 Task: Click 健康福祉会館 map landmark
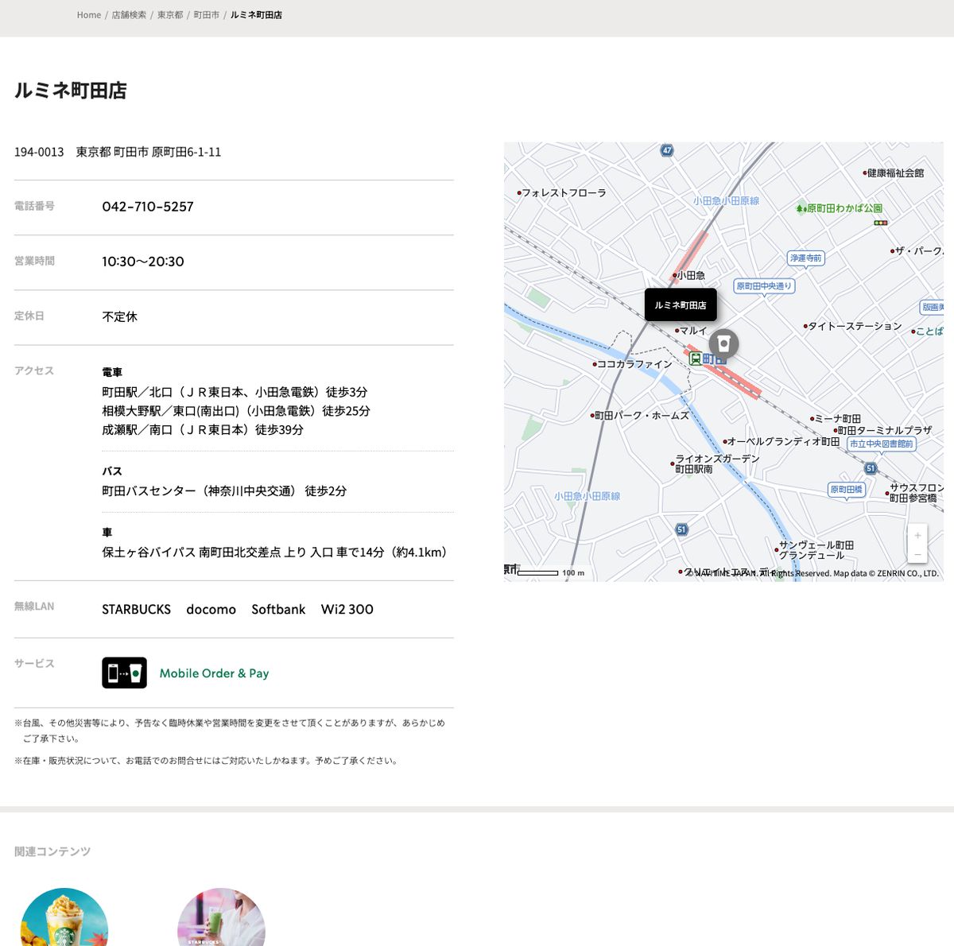[894, 173]
